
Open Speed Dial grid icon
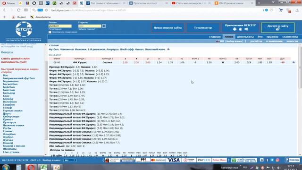26,10
